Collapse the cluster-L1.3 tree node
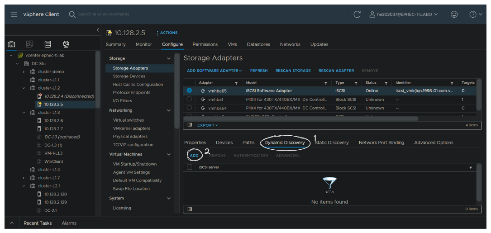This screenshot has width=491, height=233. [24, 113]
